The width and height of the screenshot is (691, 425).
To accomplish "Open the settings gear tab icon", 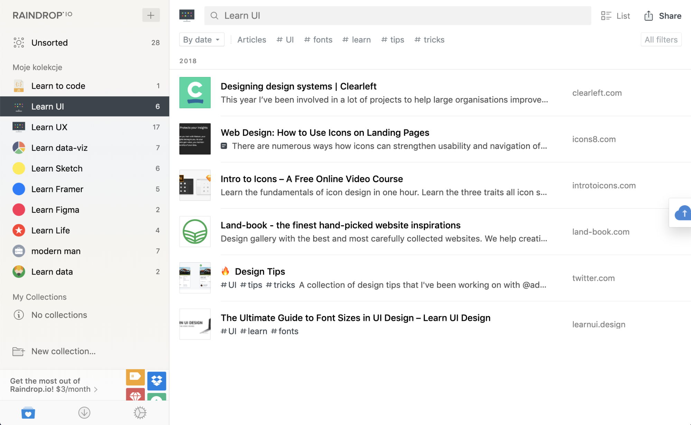I will 140,413.
